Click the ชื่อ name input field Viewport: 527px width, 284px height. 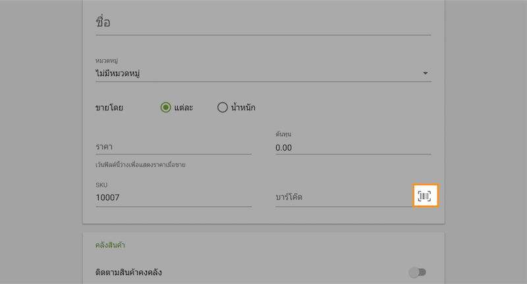pos(263,23)
